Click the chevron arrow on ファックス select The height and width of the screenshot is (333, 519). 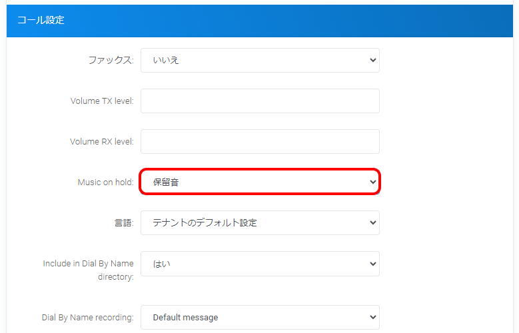click(x=372, y=60)
